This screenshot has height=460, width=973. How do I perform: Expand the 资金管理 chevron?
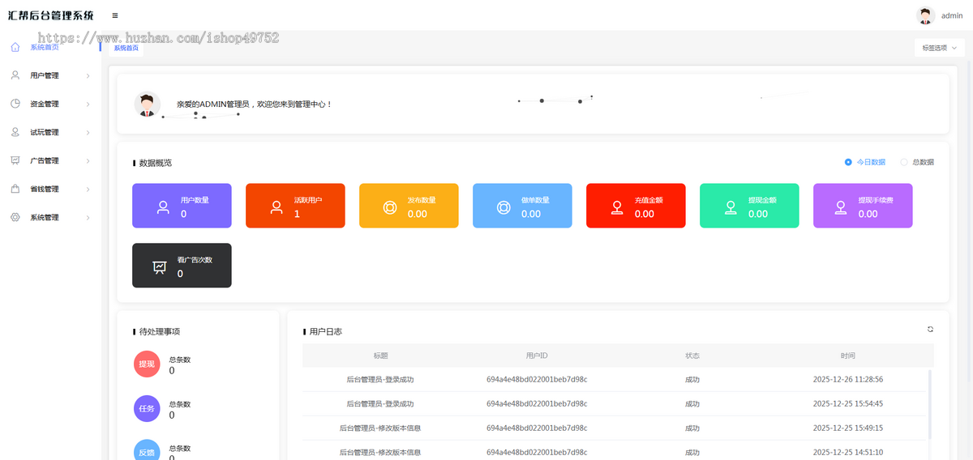[x=88, y=104]
